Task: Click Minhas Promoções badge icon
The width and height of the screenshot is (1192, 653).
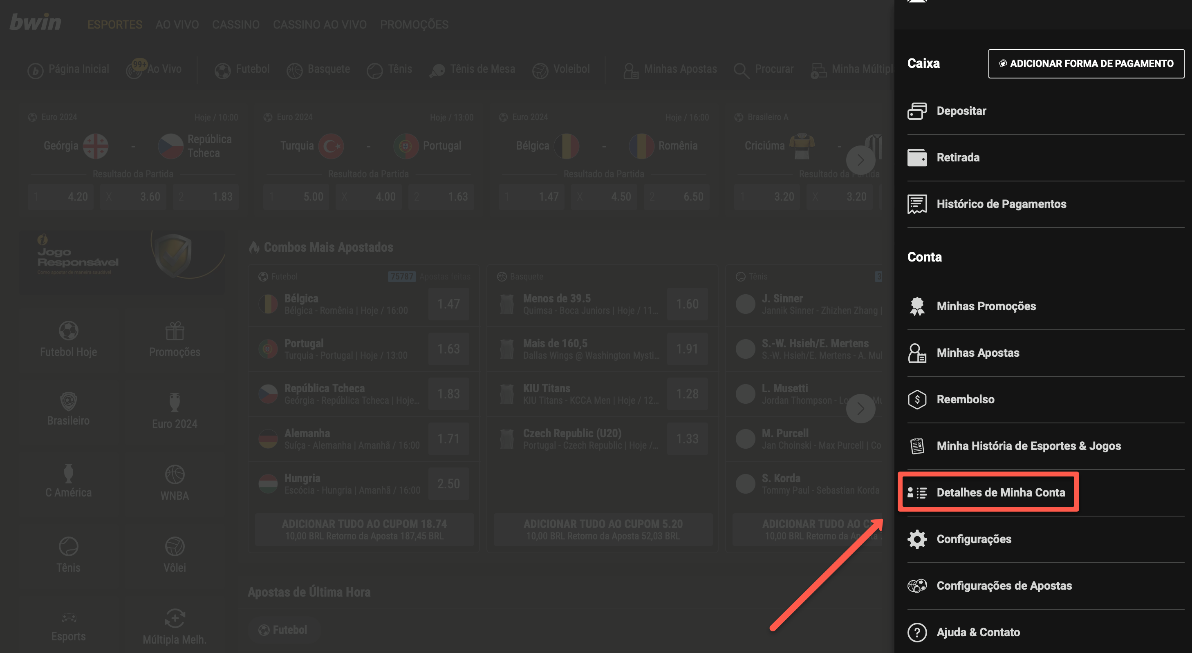Action: pos(916,306)
